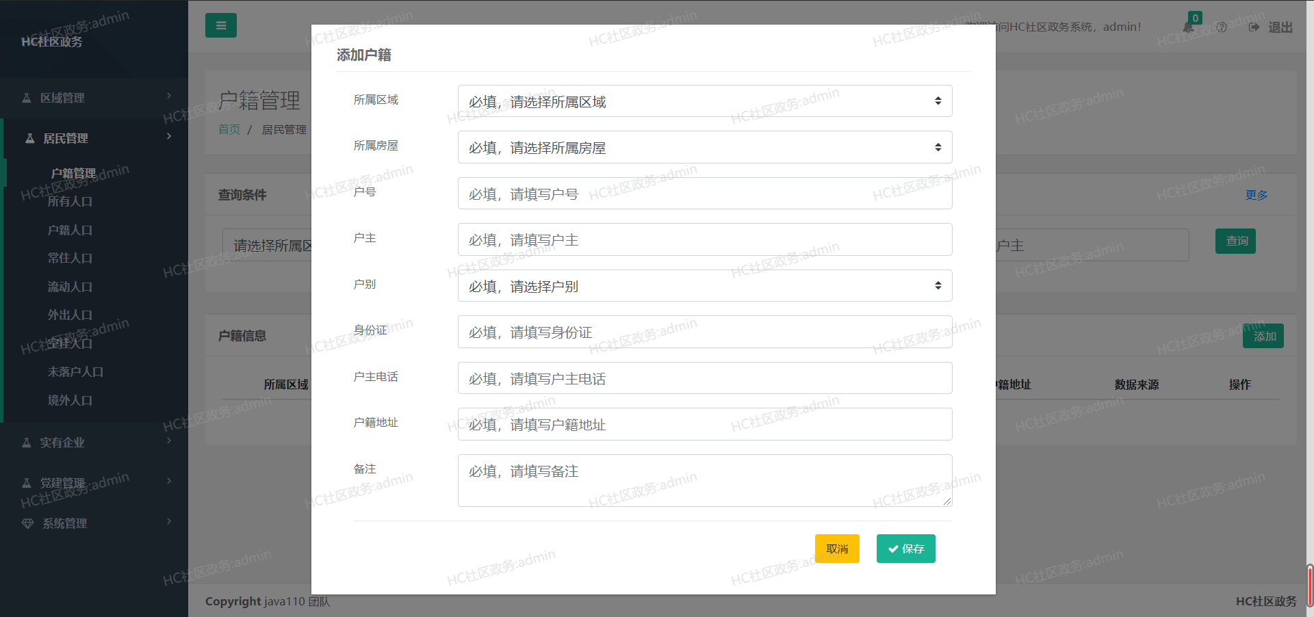Click the 更多 link

(x=1257, y=195)
